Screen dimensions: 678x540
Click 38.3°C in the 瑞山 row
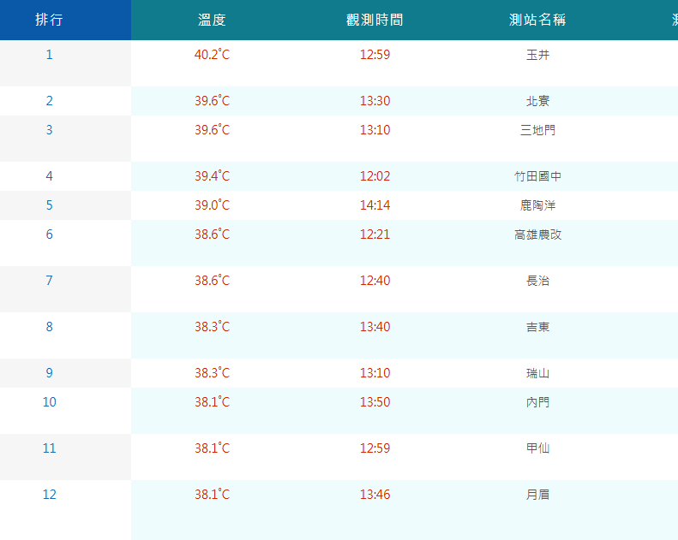(212, 372)
